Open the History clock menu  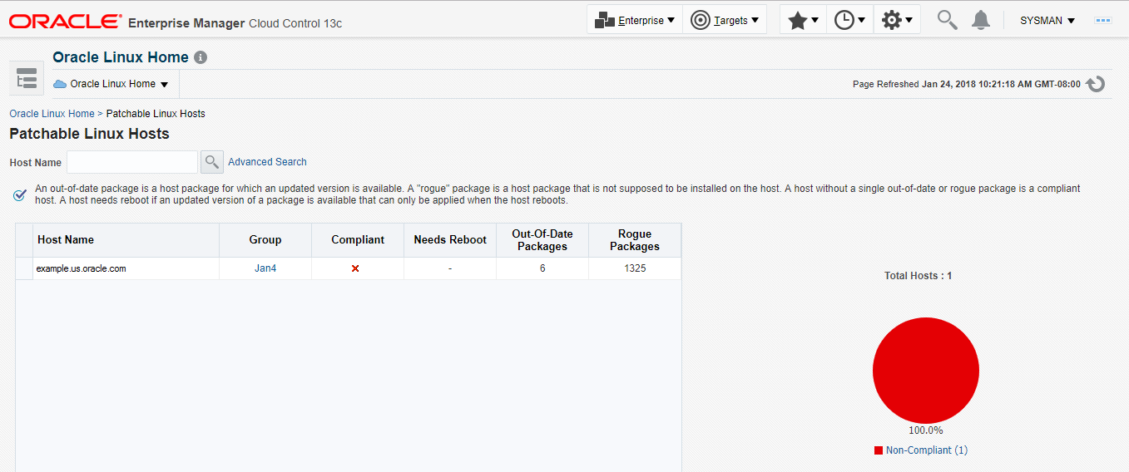pyautogui.click(x=849, y=20)
